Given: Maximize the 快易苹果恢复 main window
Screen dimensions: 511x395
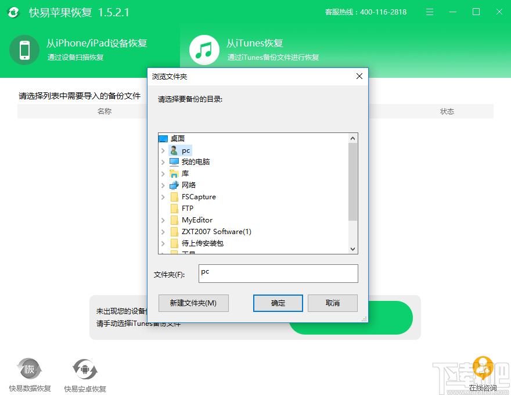Looking at the screenshot, I should coord(476,12).
